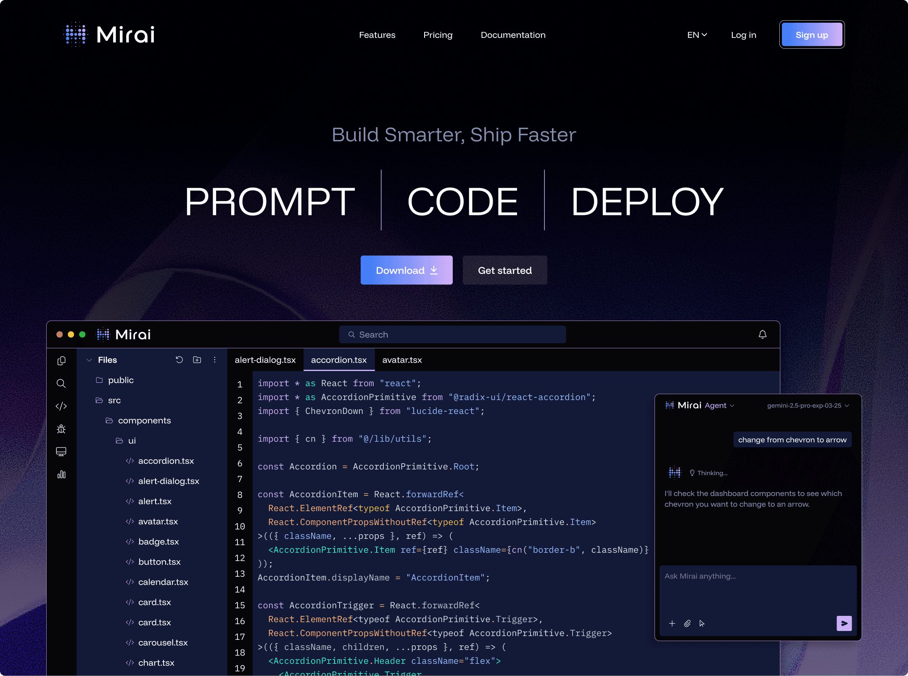Screen dimensions: 908x676
Task: Expand the public folder
Action: (120, 380)
